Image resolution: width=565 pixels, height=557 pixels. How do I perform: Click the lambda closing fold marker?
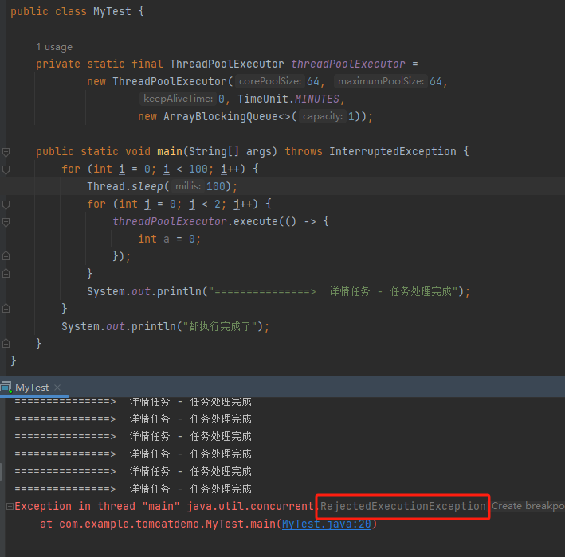pyautogui.click(x=6, y=256)
